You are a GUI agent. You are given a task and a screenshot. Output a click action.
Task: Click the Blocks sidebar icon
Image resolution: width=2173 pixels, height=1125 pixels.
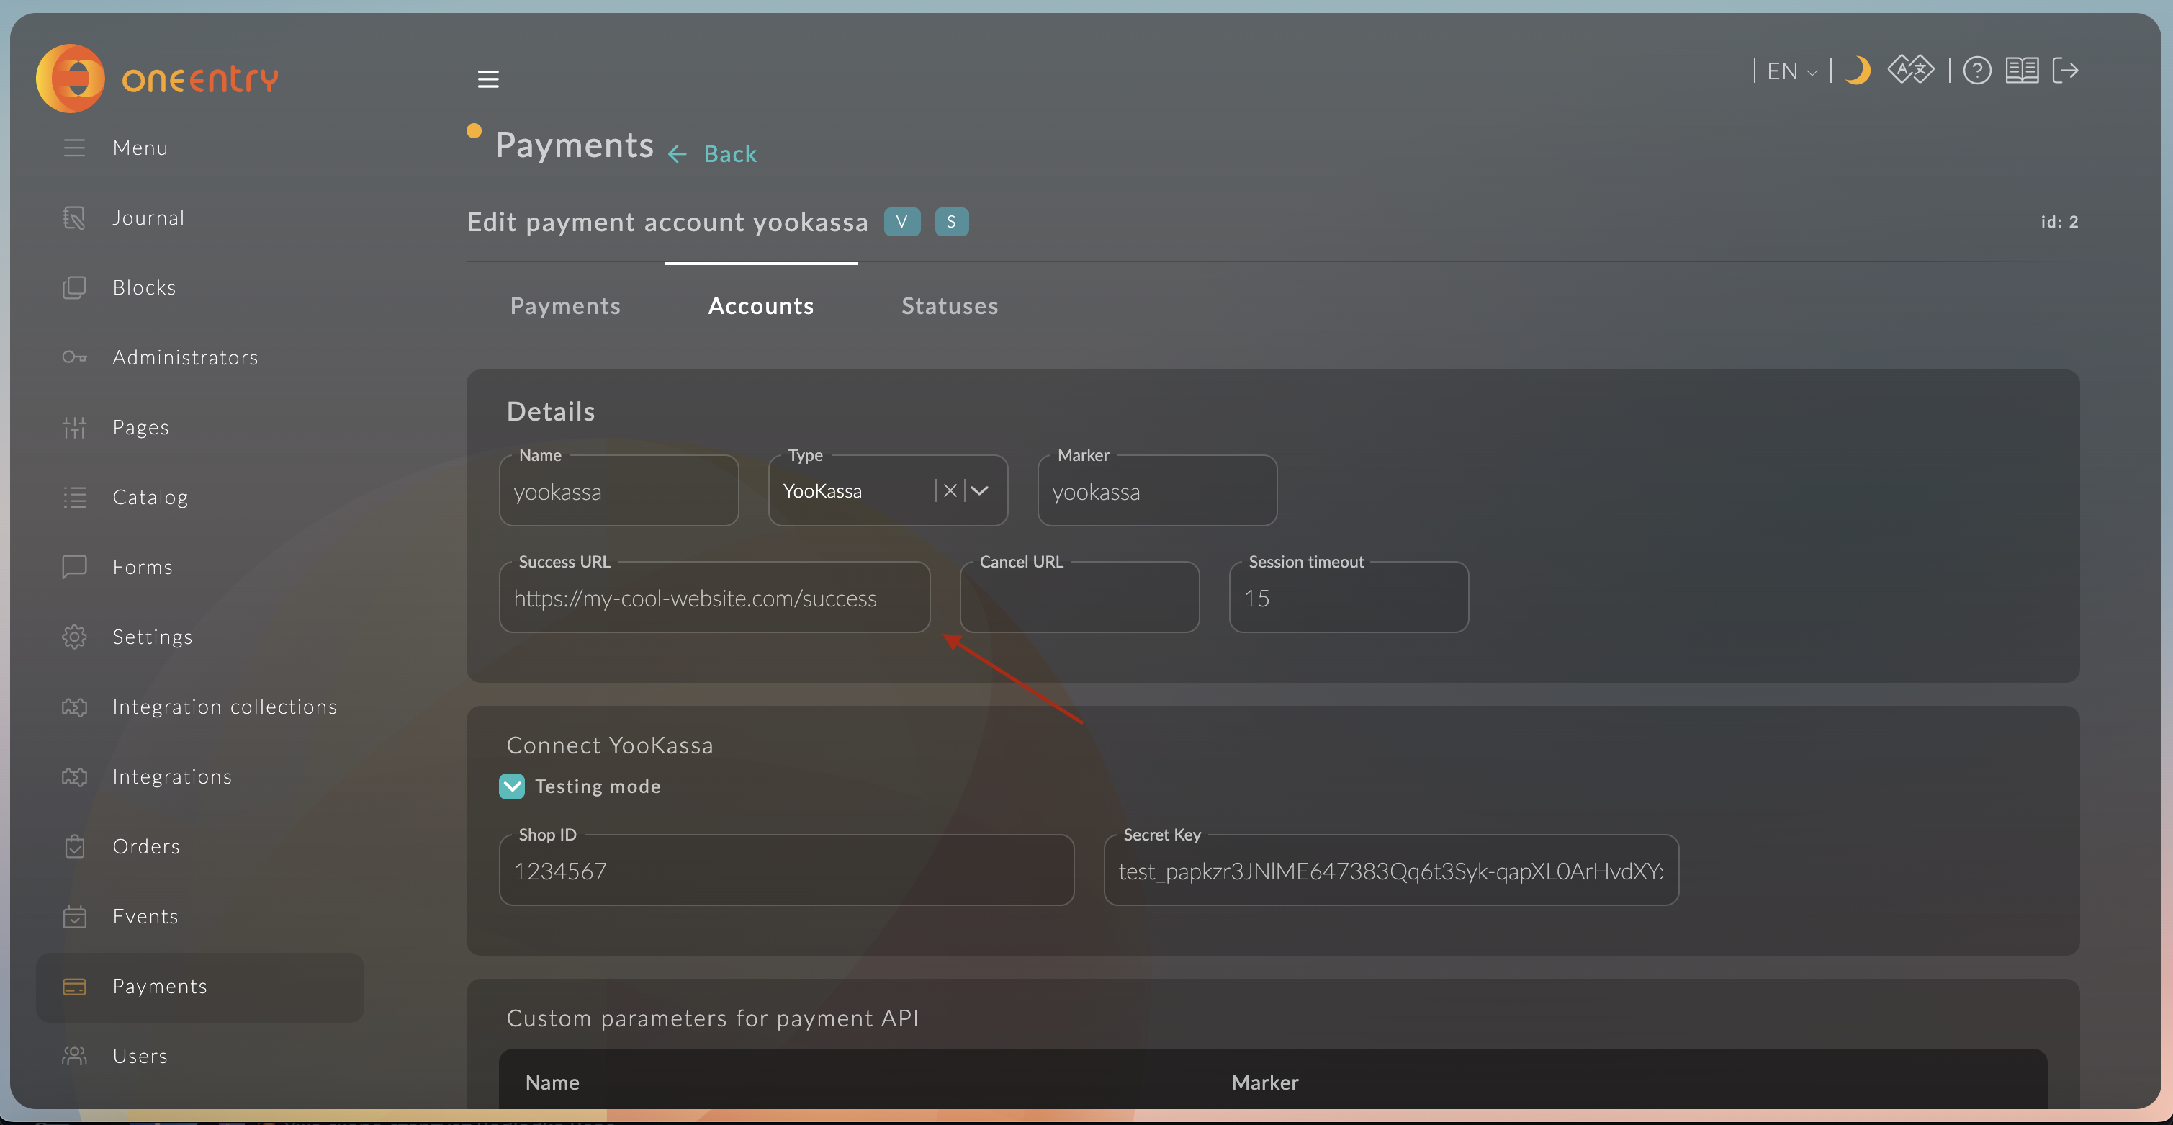click(74, 288)
